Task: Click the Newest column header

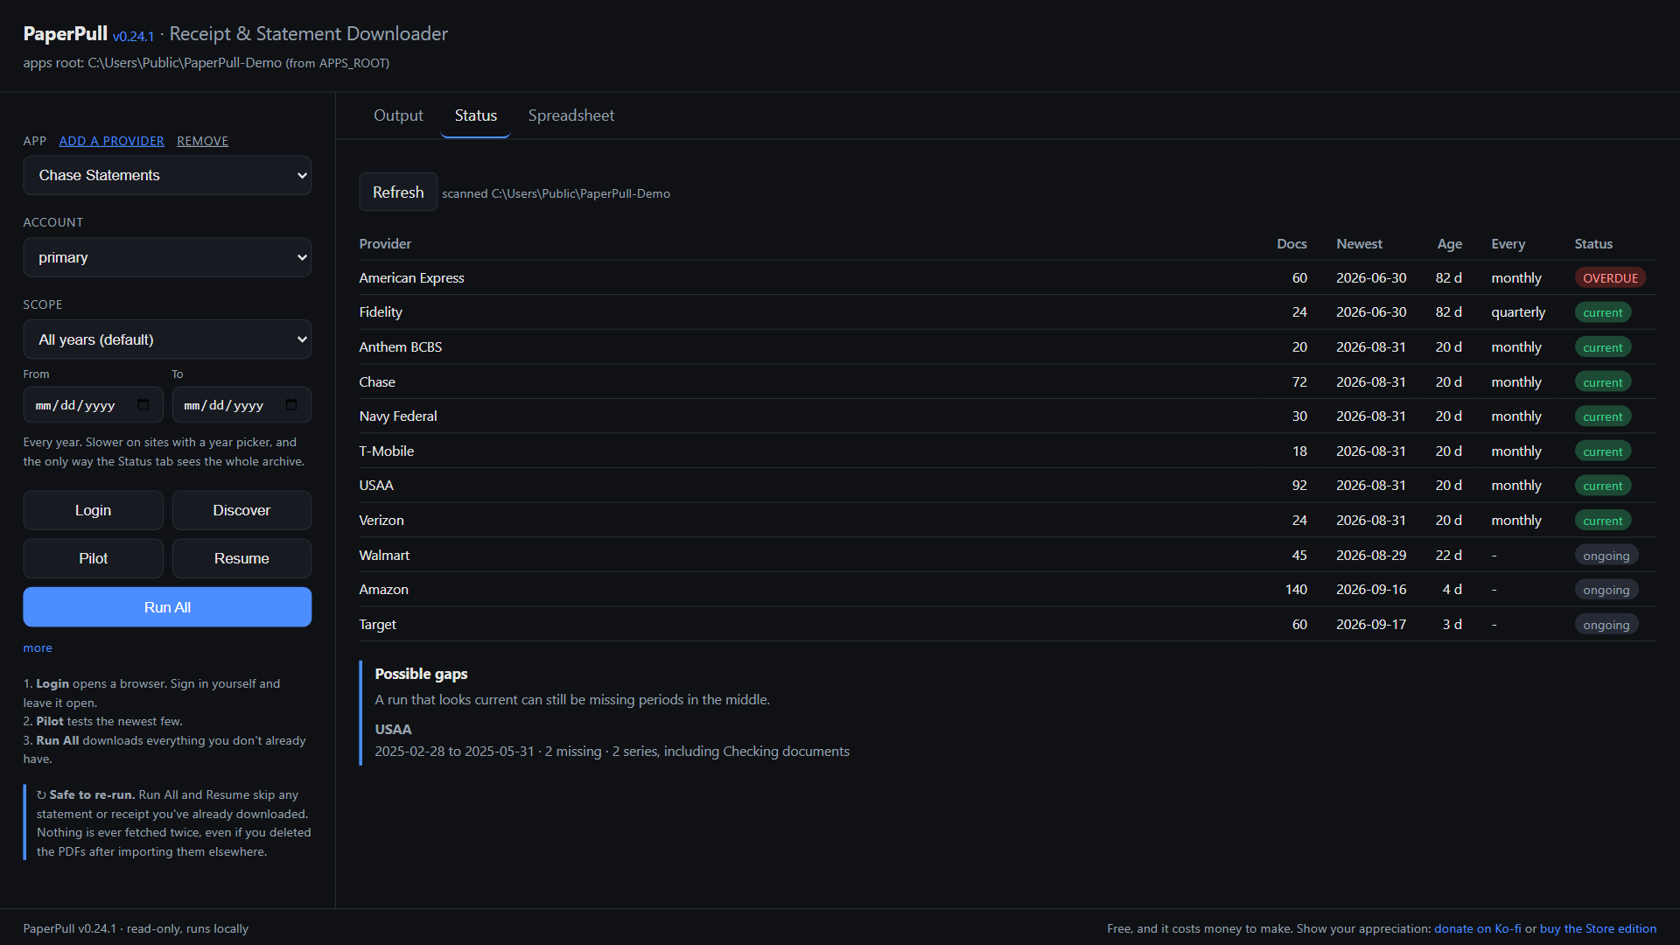Action: 1359,244
